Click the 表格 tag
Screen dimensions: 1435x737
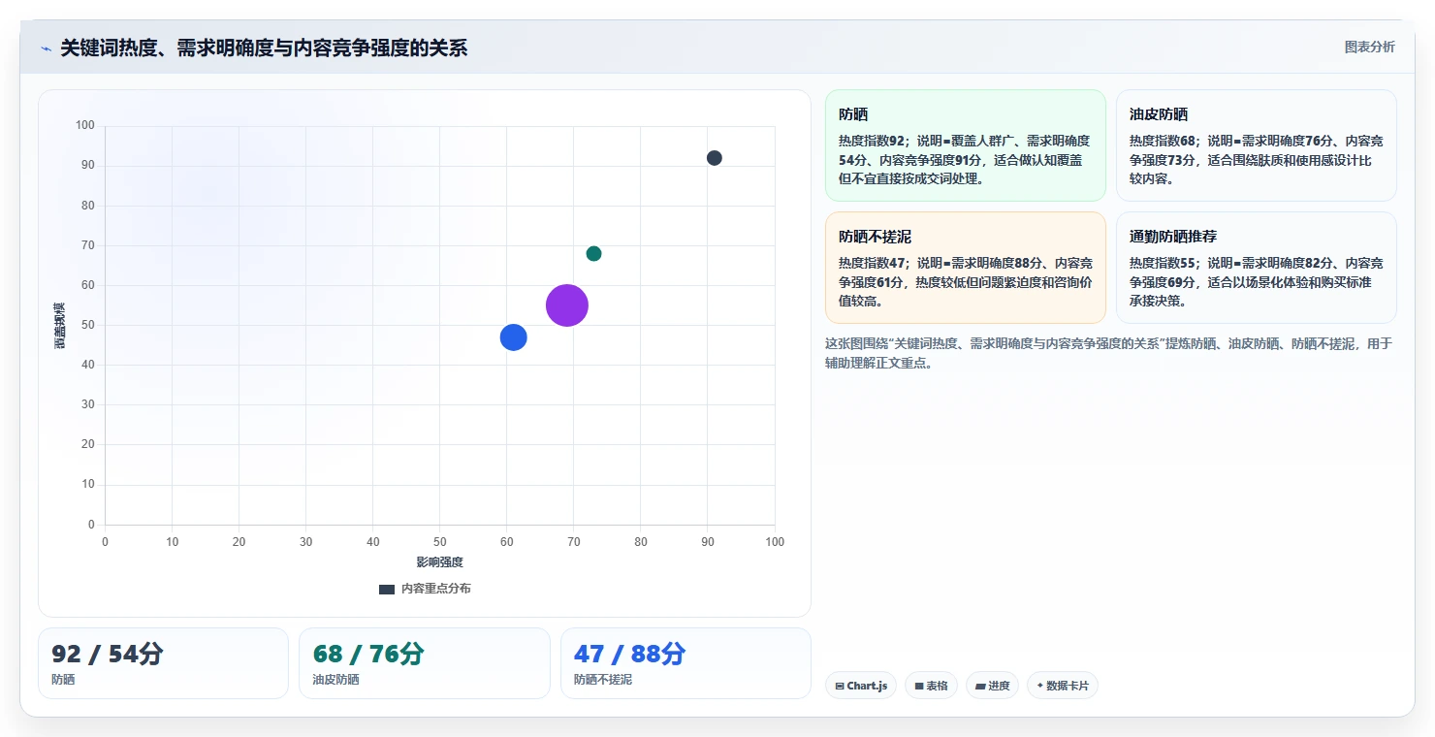(x=931, y=686)
